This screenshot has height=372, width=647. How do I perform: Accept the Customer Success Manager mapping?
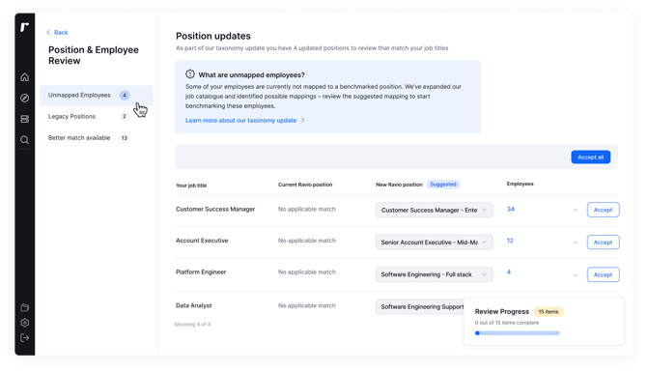pos(603,210)
